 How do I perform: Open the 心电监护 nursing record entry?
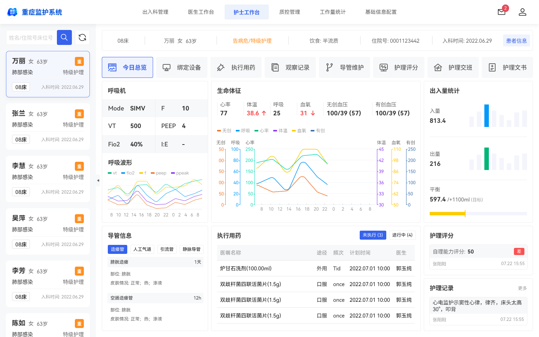(478, 310)
